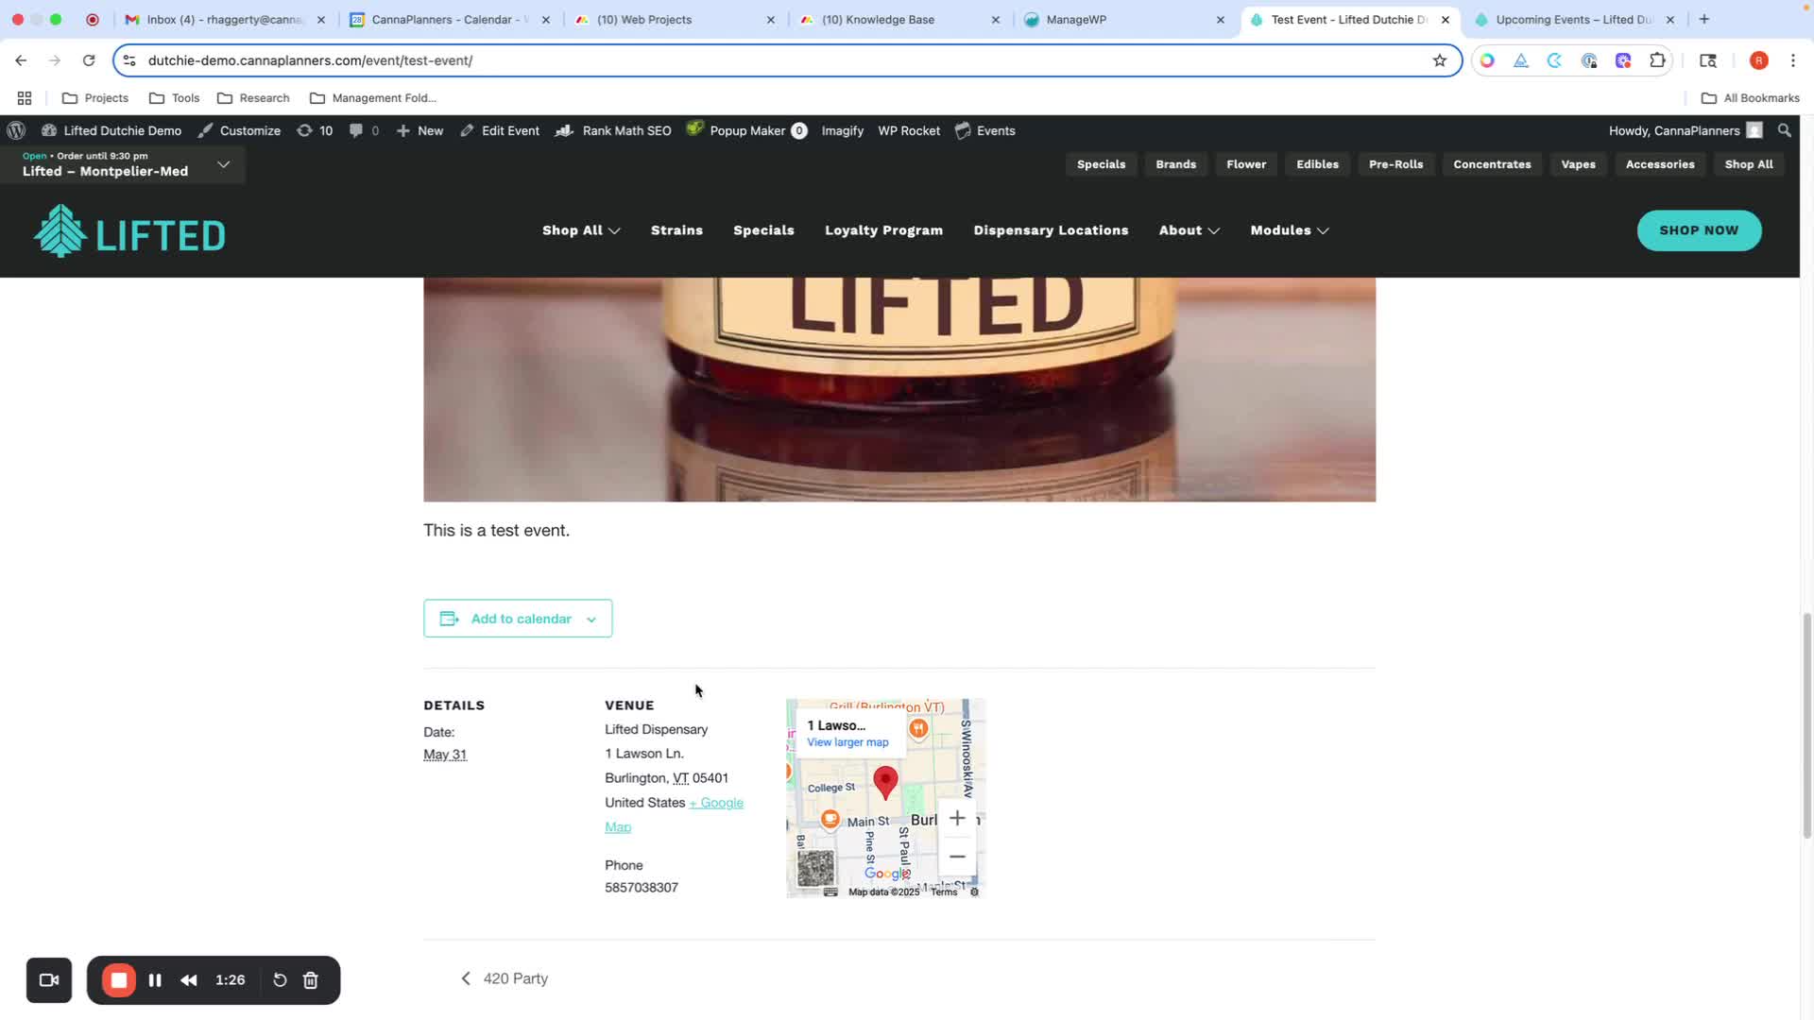Click the WordPress logo in admin bar
The width and height of the screenshot is (1814, 1020).
(16, 131)
